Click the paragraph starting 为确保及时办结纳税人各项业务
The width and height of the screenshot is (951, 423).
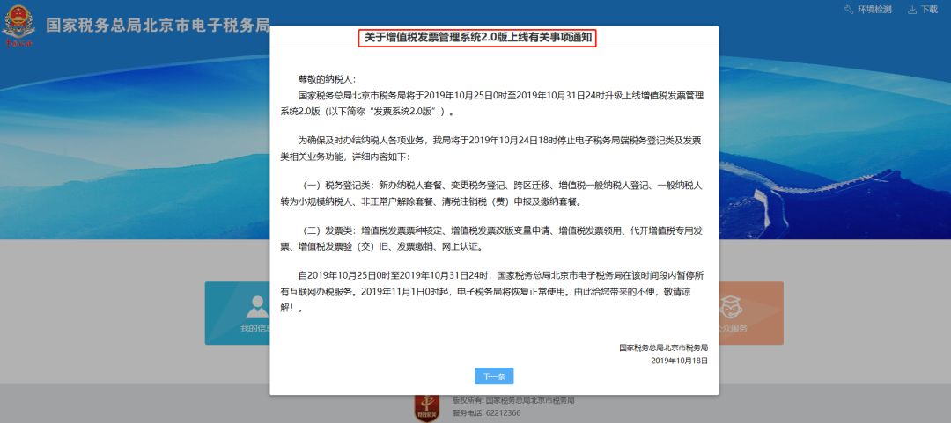[x=491, y=149]
